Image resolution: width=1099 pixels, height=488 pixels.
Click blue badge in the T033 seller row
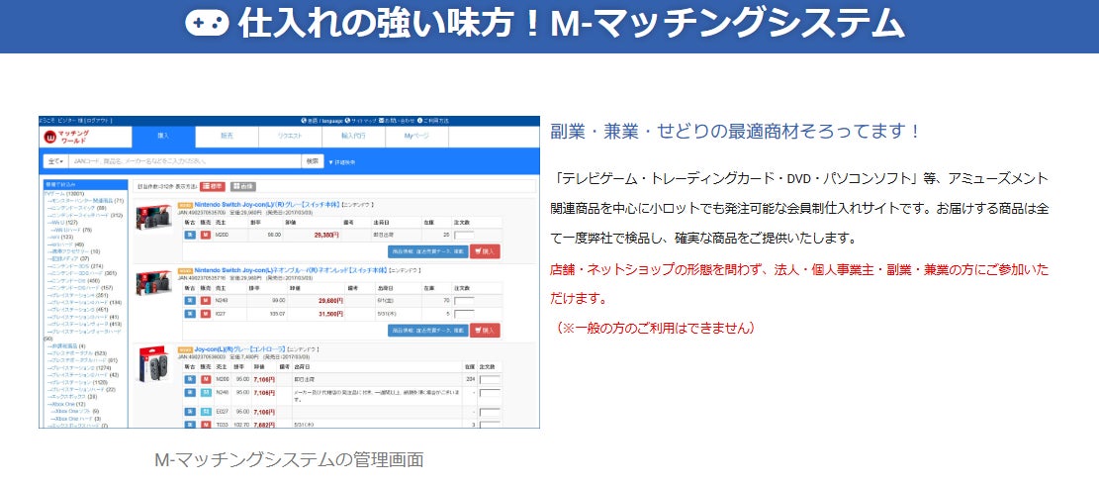click(190, 424)
